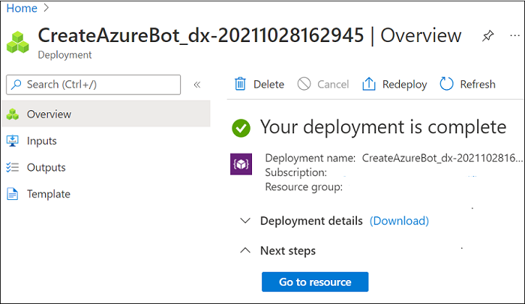This screenshot has width=525, height=304.
Task: Select Template in the left menu
Action: (48, 194)
